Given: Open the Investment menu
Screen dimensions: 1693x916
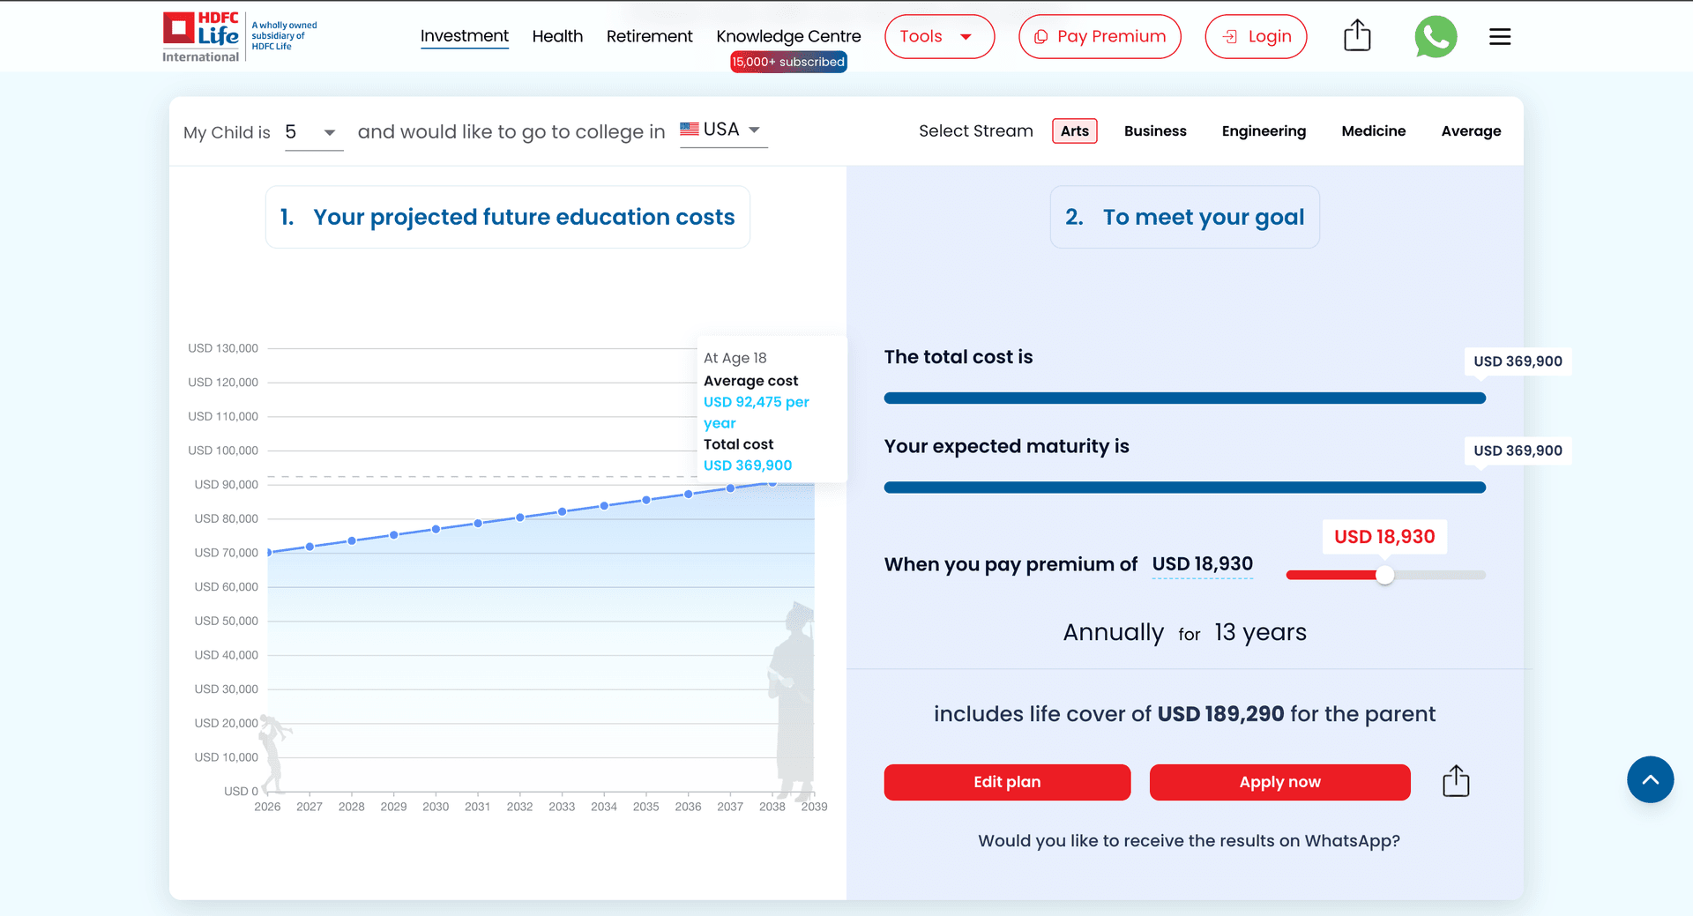Looking at the screenshot, I should [x=464, y=36].
